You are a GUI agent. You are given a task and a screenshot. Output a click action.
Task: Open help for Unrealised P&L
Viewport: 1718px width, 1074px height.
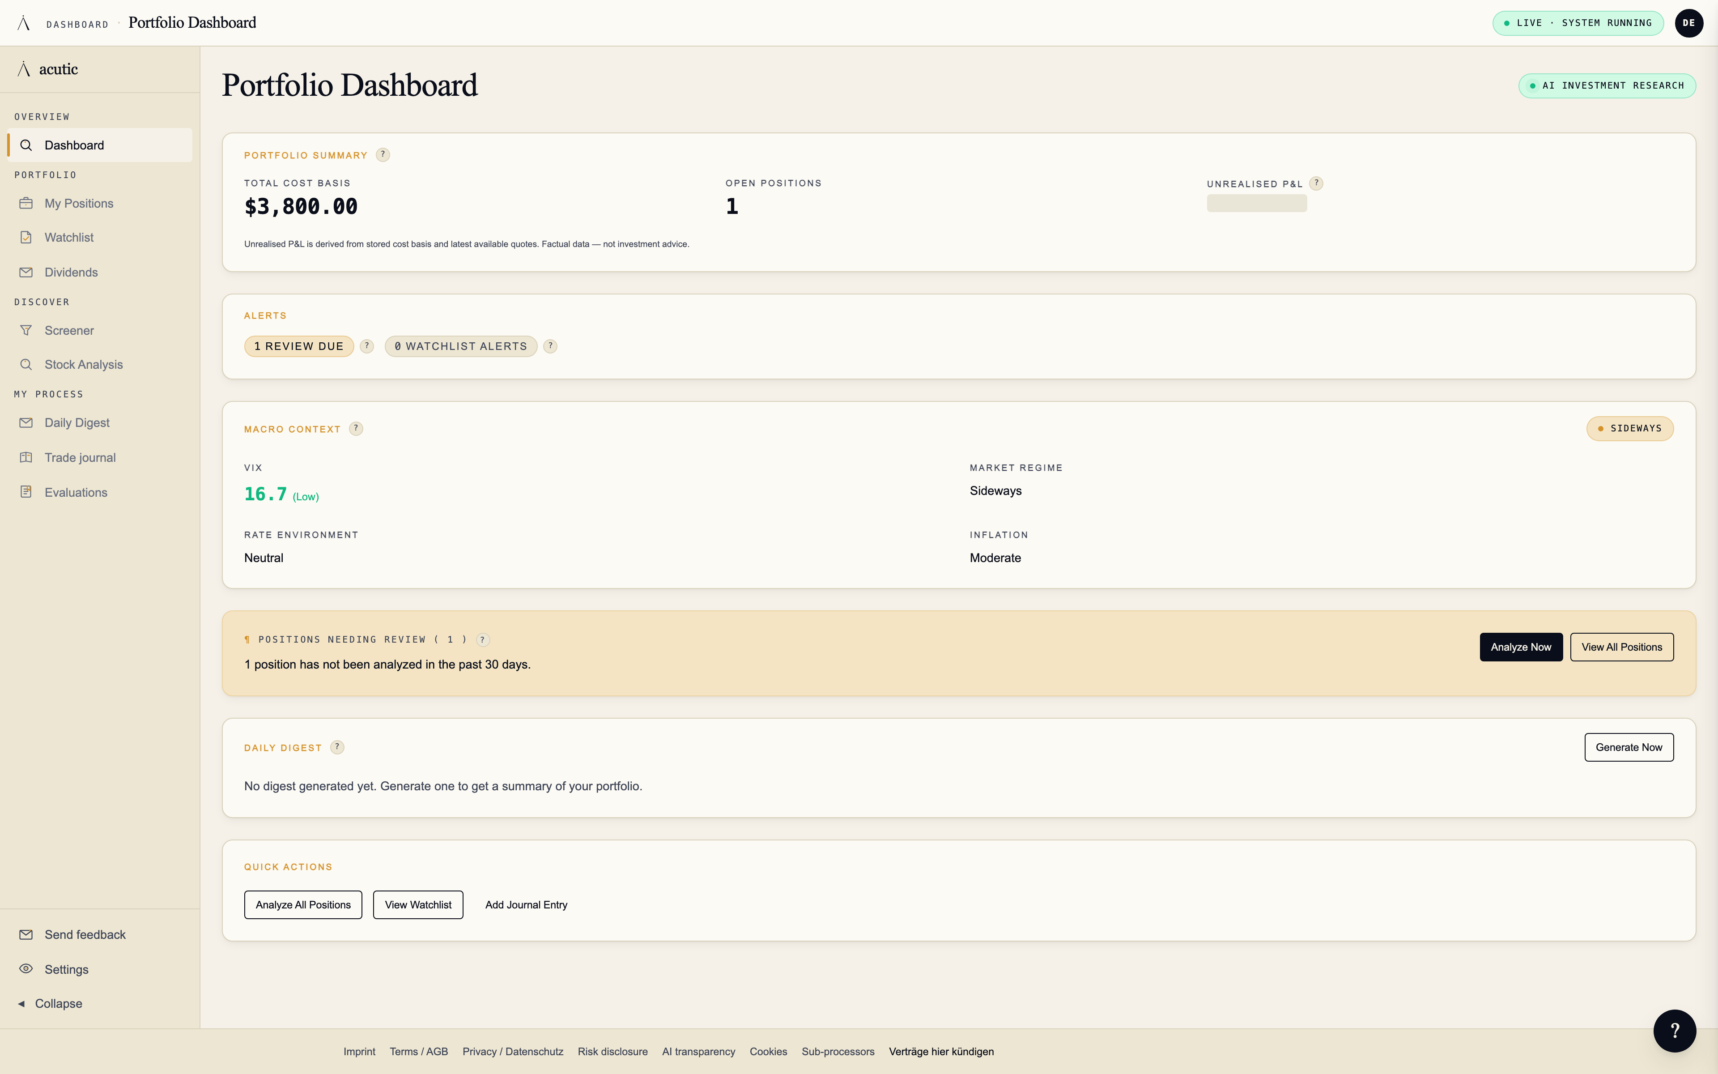point(1316,183)
